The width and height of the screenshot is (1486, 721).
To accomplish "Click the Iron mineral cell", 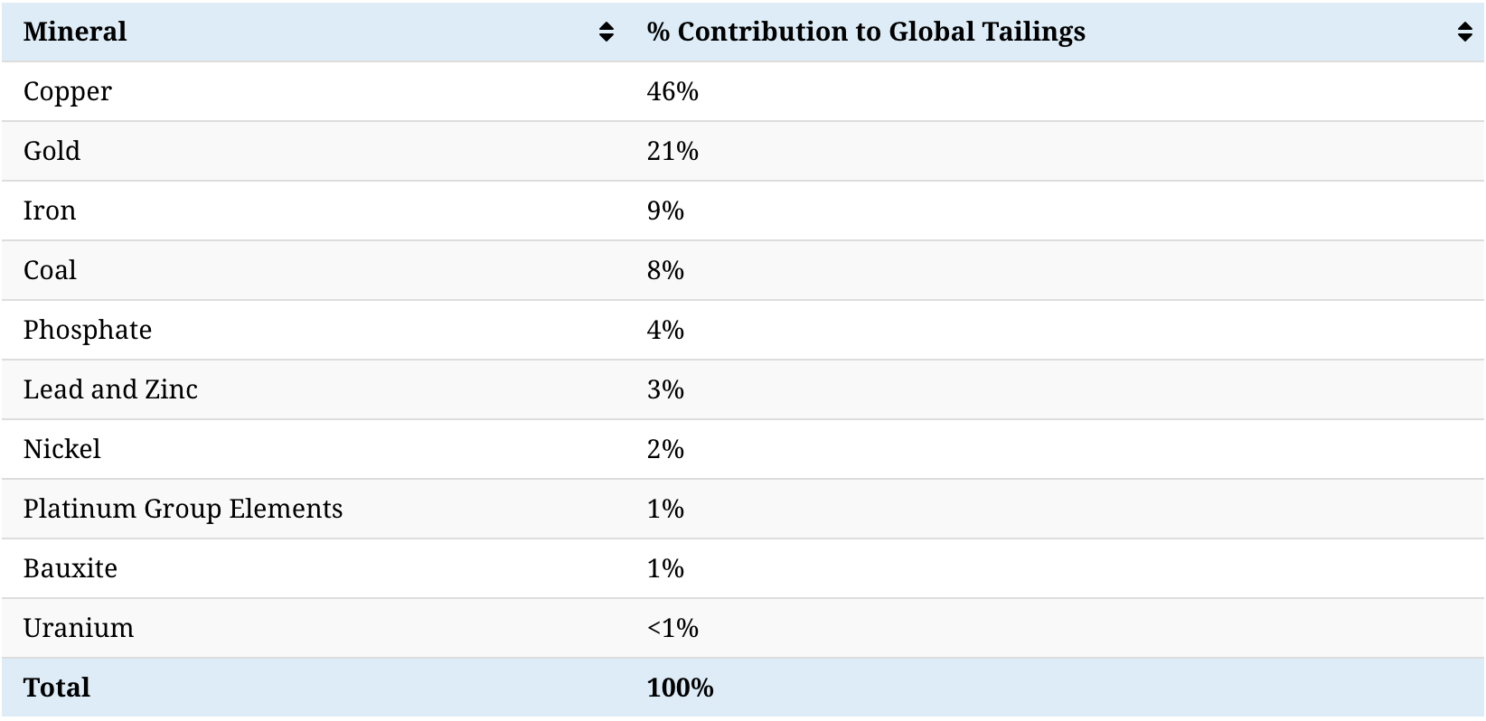I will click(x=50, y=211).
